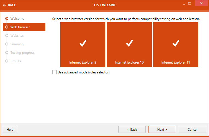Click the Next > button
The width and height of the screenshot is (209, 137).
(x=162, y=129)
